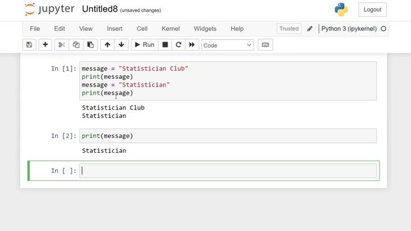Move selected cell down arrow
This screenshot has width=411, height=231.
click(x=121, y=45)
